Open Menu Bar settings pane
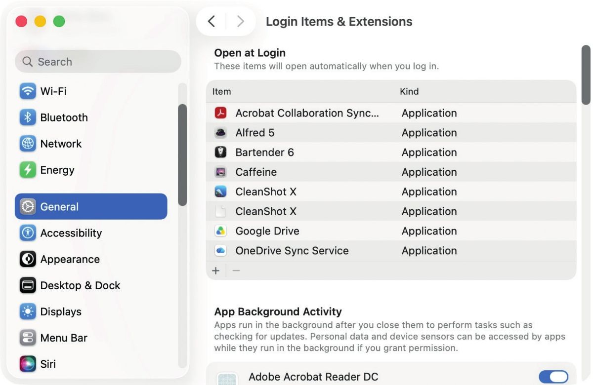The height and width of the screenshot is (385, 593). (91, 338)
